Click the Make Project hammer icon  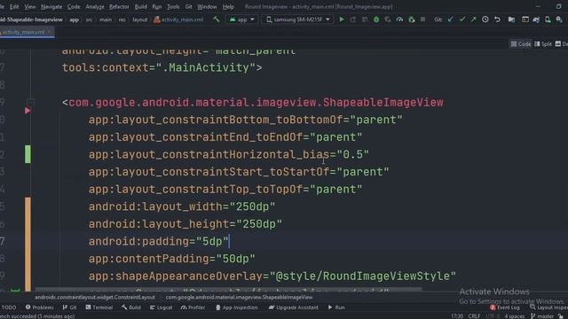[217, 19]
